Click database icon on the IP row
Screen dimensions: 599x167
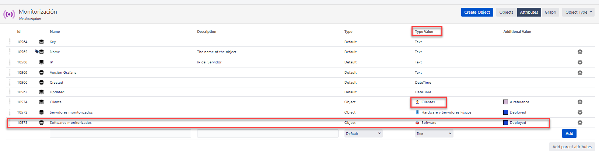(x=41, y=62)
